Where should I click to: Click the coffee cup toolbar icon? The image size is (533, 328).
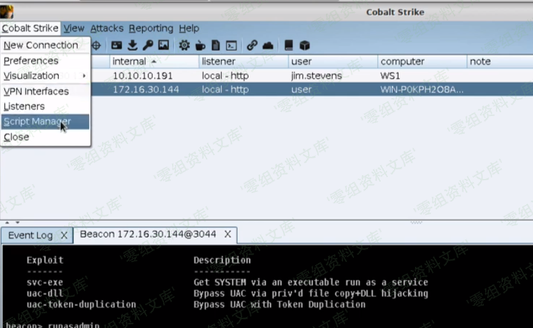(x=200, y=45)
